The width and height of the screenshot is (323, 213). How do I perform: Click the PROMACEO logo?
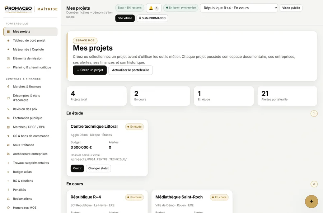(x=18, y=9)
